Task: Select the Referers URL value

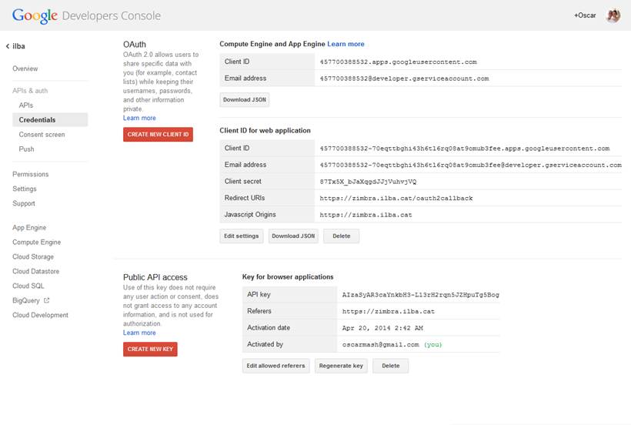Action: coord(389,312)
